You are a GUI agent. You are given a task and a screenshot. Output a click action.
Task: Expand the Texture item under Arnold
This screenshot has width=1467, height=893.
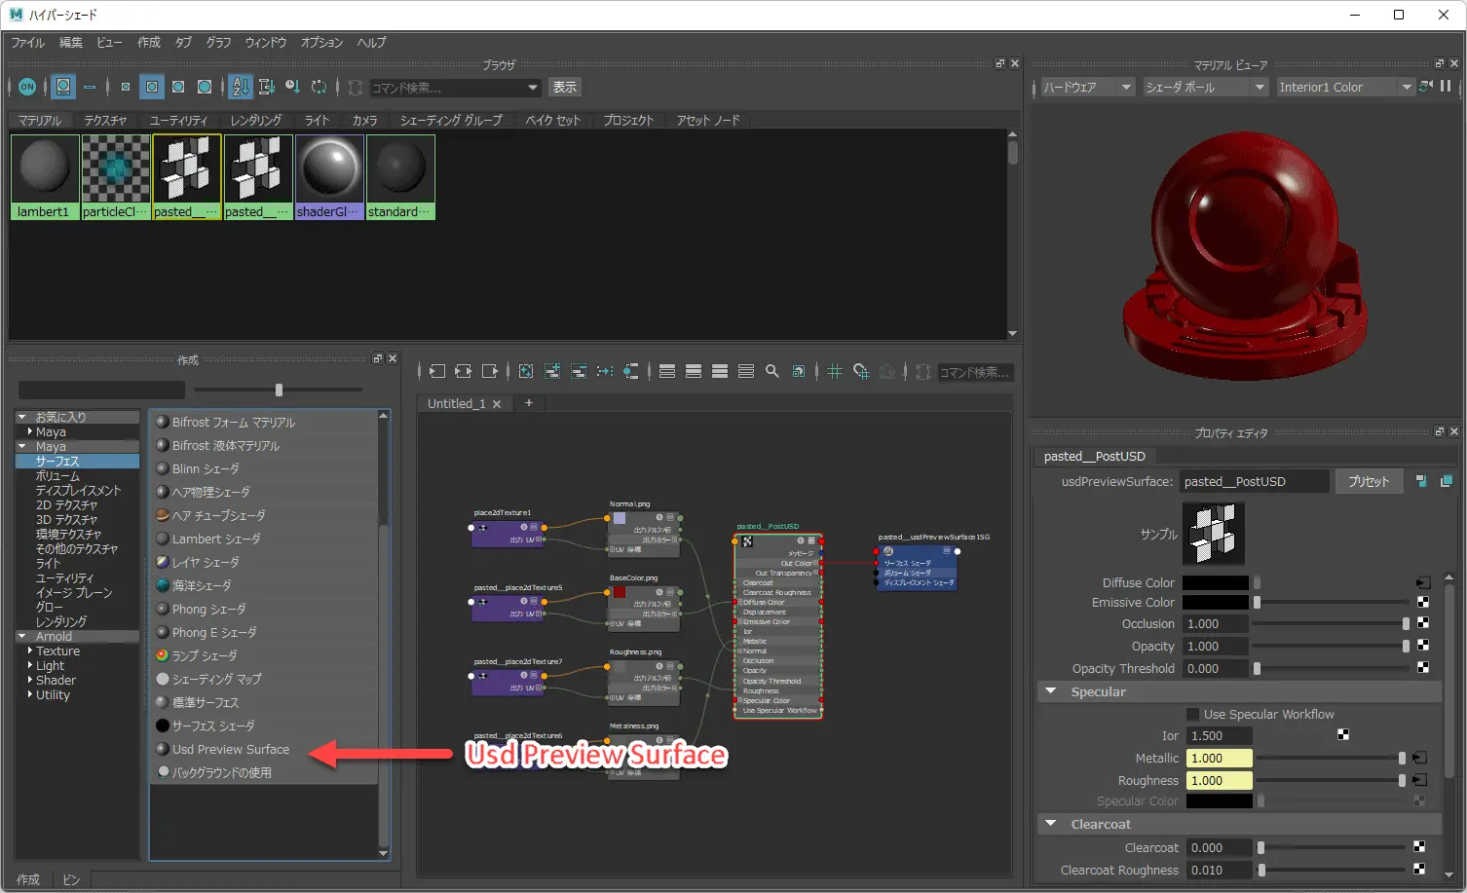(30, 651)
